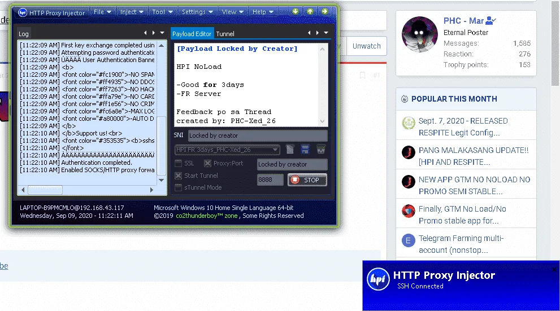Open the PHC - Mar profile link
Viewport: 560px width, 311px height.
tap(463, 21)
